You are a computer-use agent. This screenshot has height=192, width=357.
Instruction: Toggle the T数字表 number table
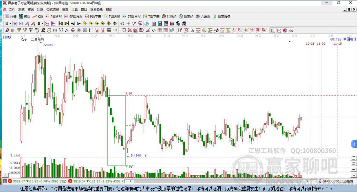click(151, 16)
